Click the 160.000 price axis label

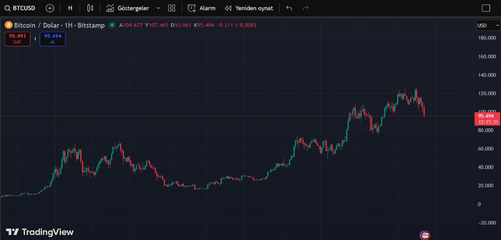click(488, 56)
